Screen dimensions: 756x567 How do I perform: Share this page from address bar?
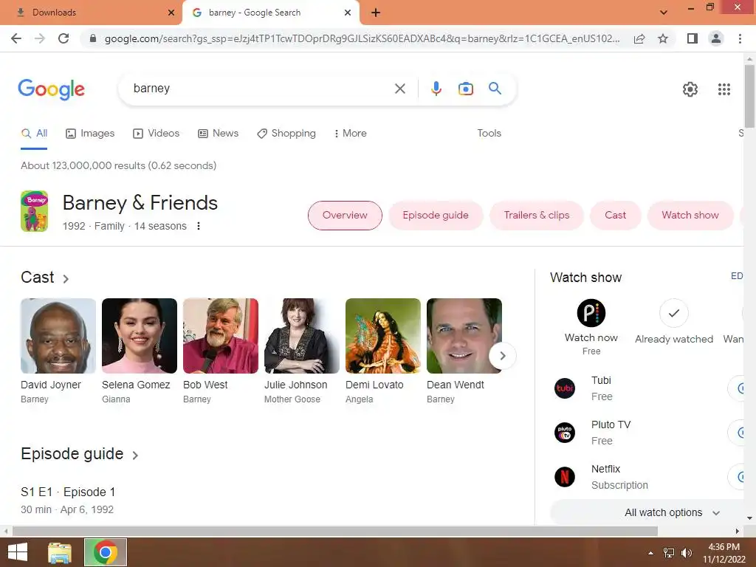(x=639, y=38)
